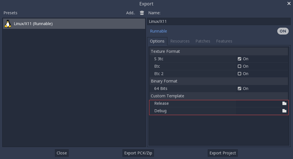This screenshot has height=159, width=293.
Task: Switch to the Resources tab
Action: coord(180,41)
